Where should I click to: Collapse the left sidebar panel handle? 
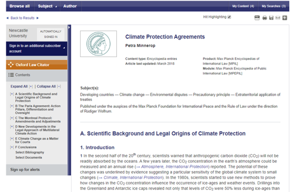tap(69, 27)
